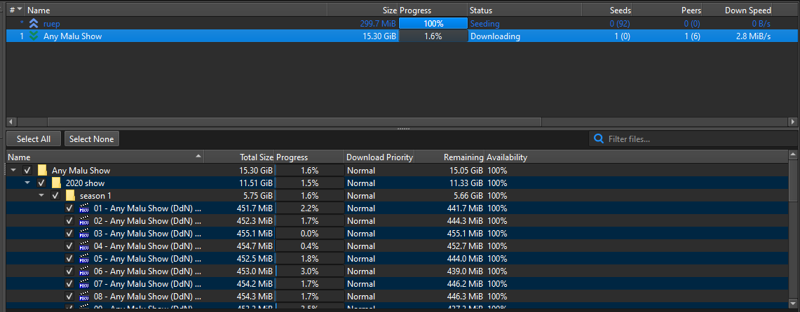The width and height of the screenshot is (800, 312).
Task: Click the sort arrow on the files Name header
Action: (x=198, y=157)
